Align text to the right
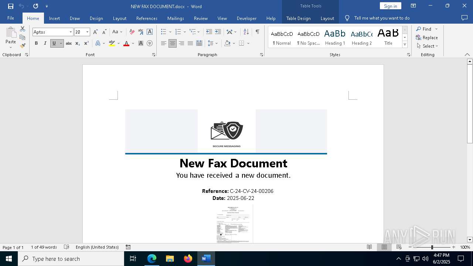The width and height of the screenshot is (473, 266). pos(181,43)
